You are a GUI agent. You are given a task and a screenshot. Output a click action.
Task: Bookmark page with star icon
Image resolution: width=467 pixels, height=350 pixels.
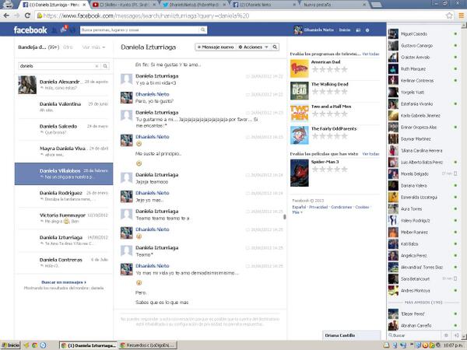pyautogui.click(x=449, y=16)
